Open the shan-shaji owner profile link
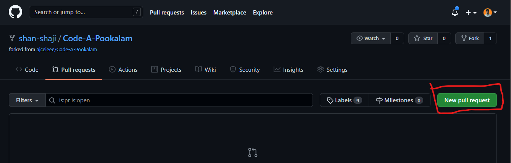This screenshot has width=511, height=163. click(x=37, y=39)
